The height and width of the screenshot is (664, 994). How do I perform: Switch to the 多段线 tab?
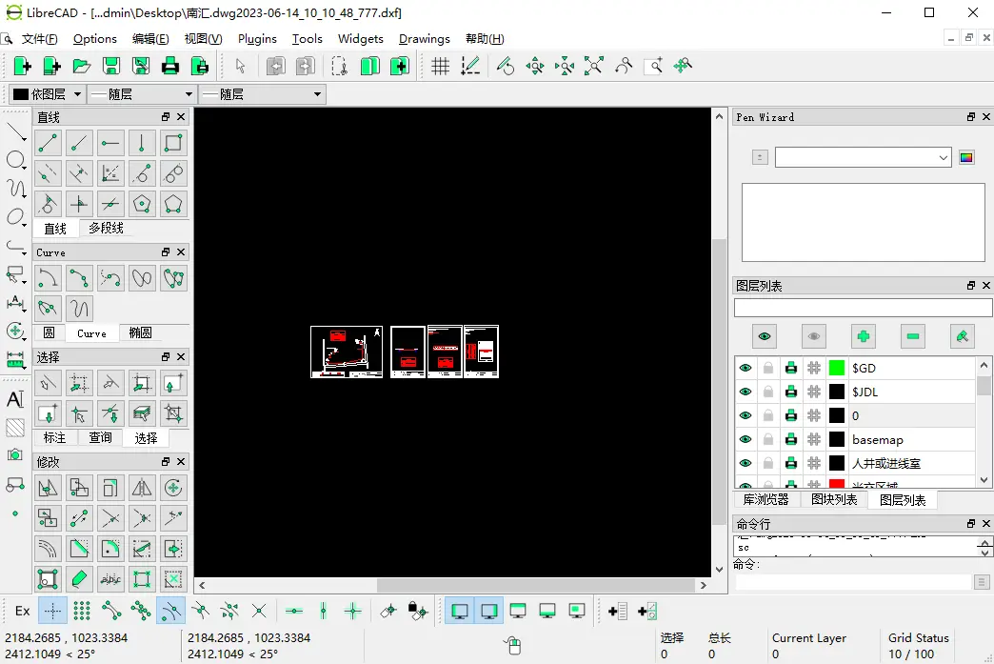tap(106, 229)
